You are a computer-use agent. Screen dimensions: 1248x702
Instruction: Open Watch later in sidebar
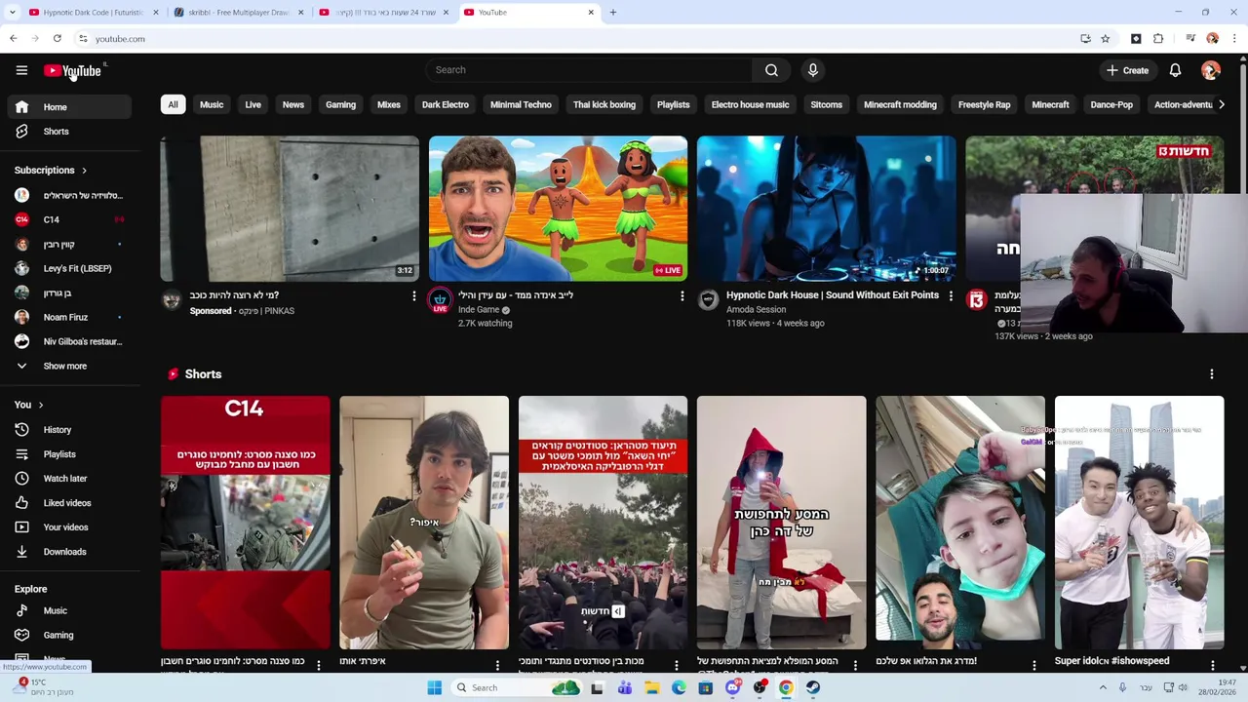pos(65,479)
